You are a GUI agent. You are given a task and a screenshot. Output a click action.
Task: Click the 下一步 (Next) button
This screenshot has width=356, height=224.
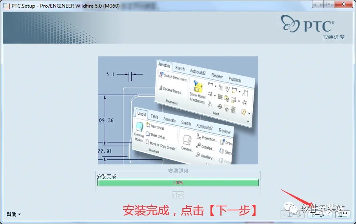[x=320, y=214]
